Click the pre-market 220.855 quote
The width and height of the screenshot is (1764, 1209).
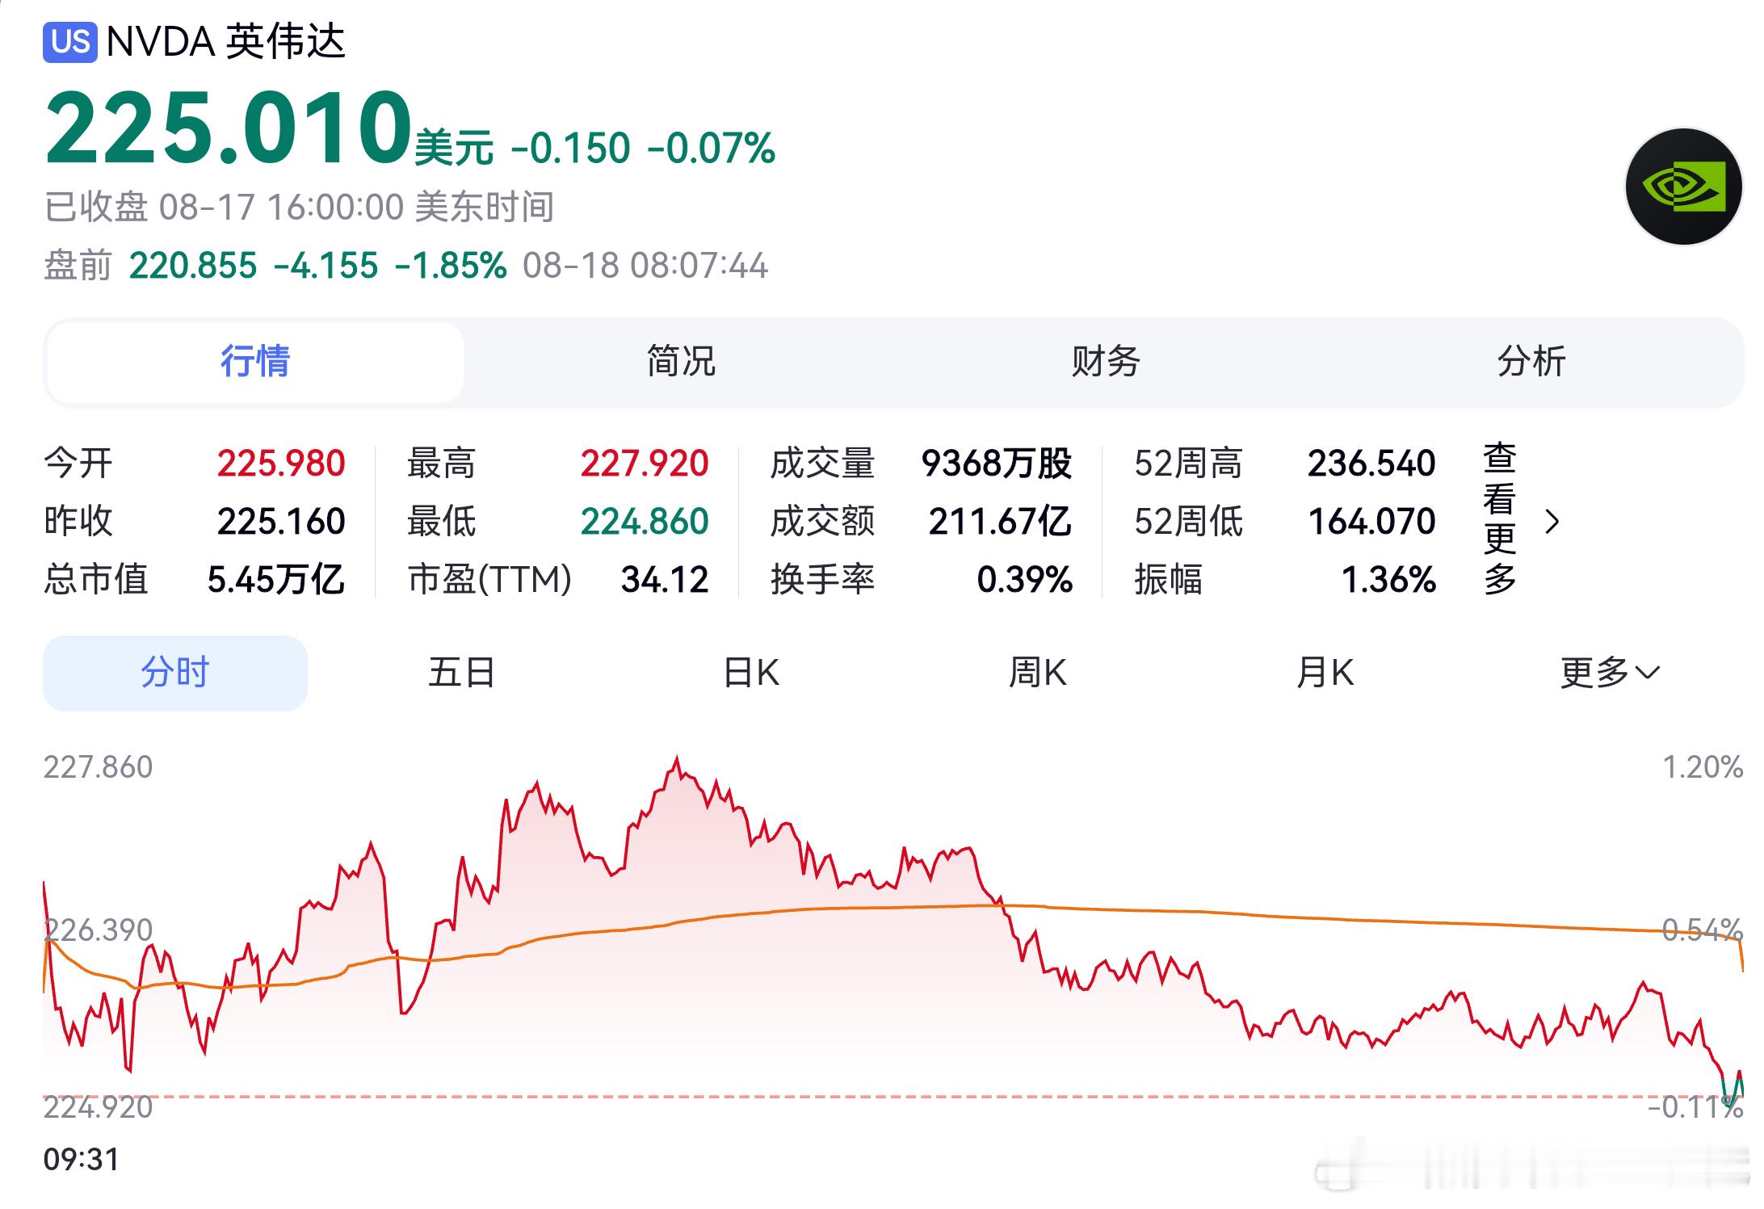click(x=193, y=266)
